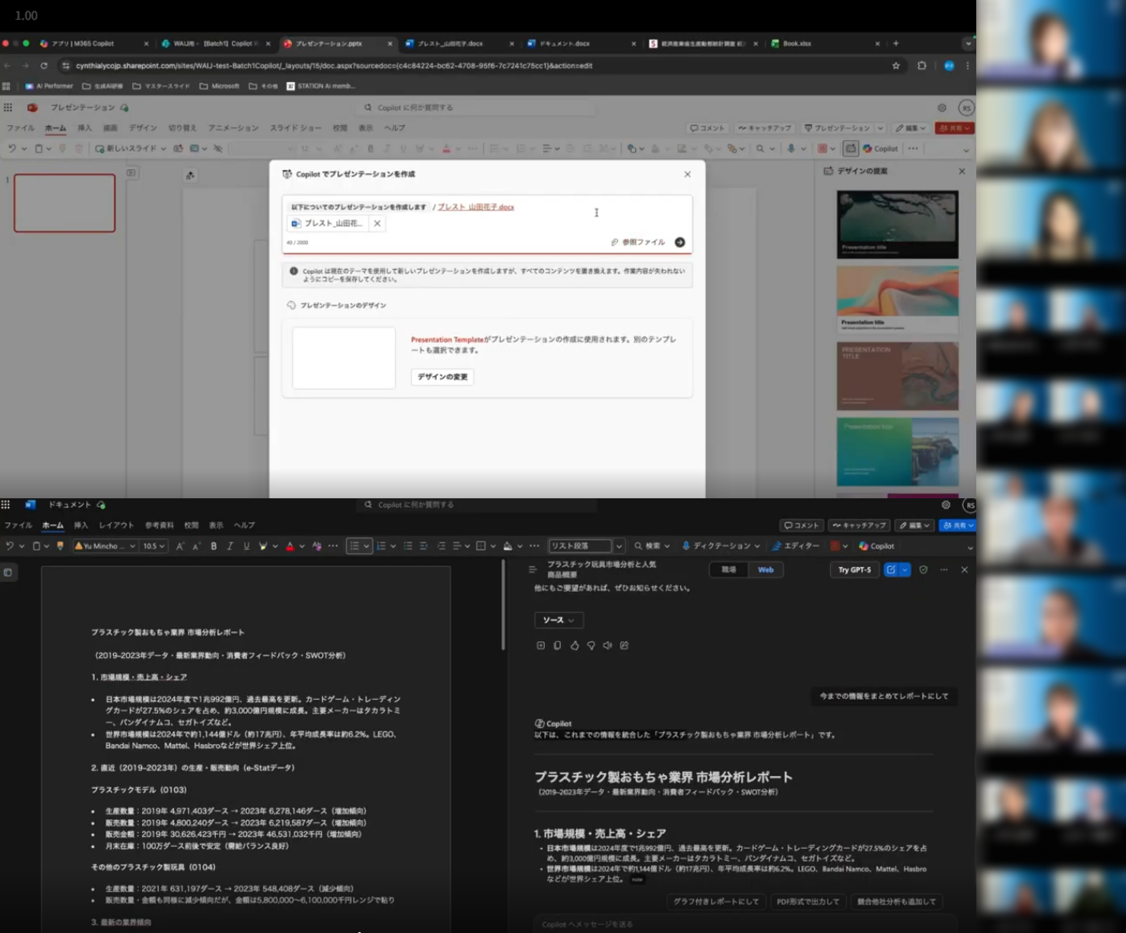The height and width of the screenshot is (933, 1126).
Task: Toggle bullet list formatting in Word
Action: click(x=354, y=546)
